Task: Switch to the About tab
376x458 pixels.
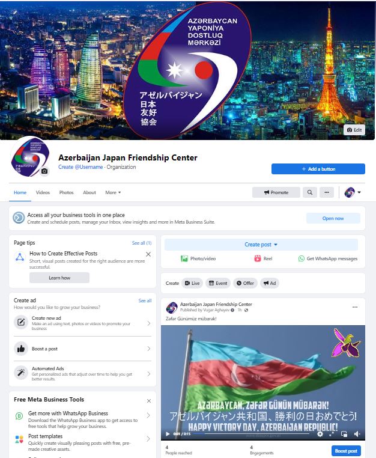Action: pos(89,192)
